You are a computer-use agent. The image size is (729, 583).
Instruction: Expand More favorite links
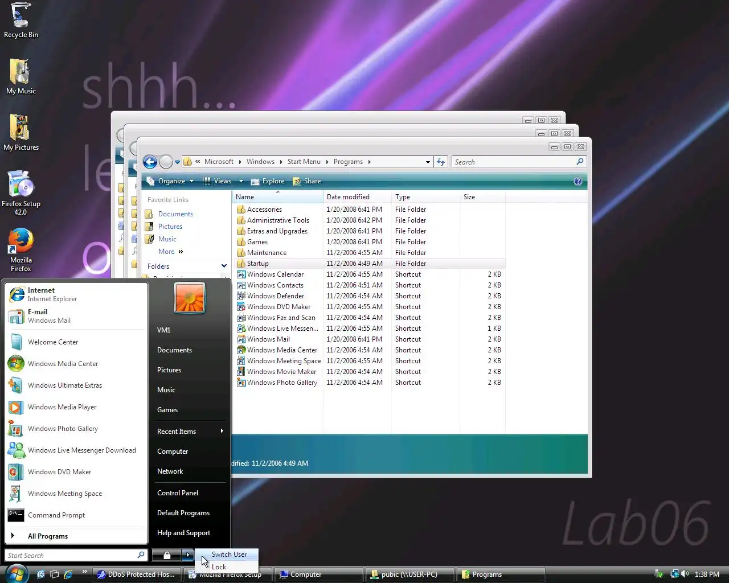(x=170, y=252)
